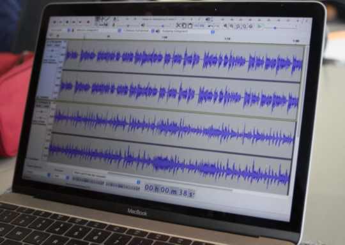Start playback with the green Play button
The height and width of the screenshot is (245, 345).
tap(61, 22)
